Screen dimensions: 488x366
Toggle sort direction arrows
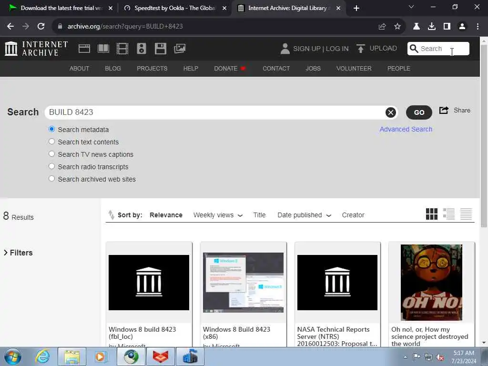111,215
